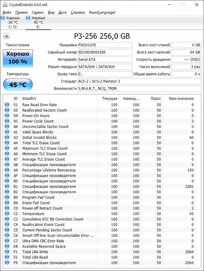204x271 pixels.
Task: Click status icon for Maximum TLC Erase Count
Action: (x=7, y=148)
